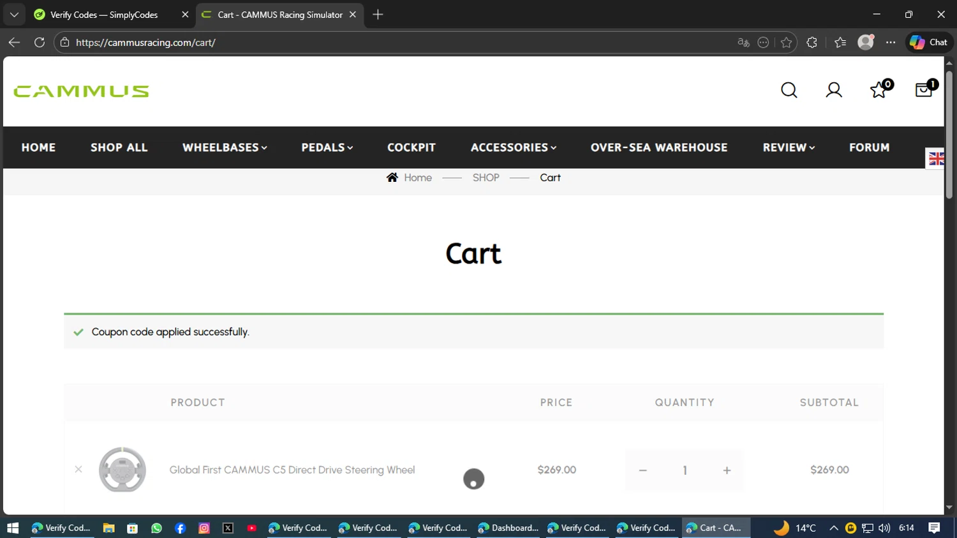
Task: Open Instagram from the taskbar
Action: pyautogui.click(x=204, y=528)
